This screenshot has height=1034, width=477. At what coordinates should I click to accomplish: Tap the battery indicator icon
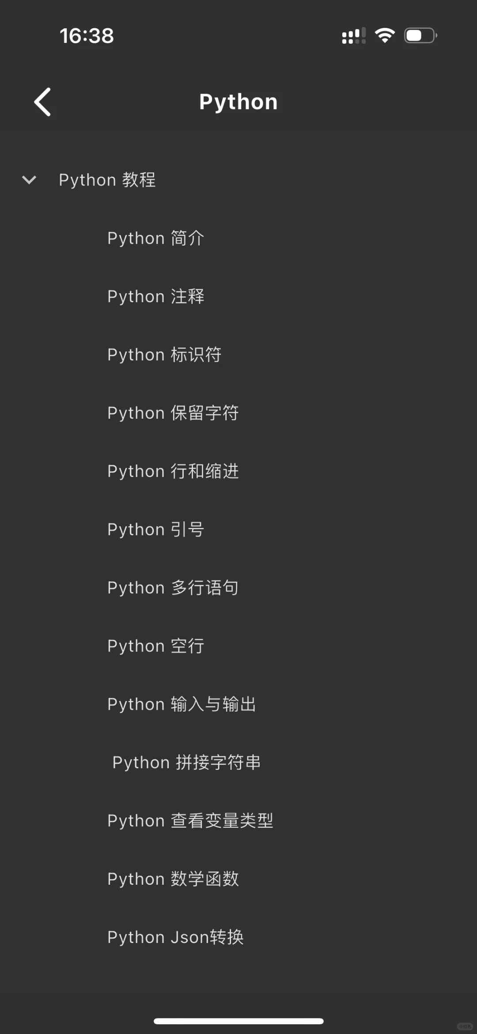[420, 35]
